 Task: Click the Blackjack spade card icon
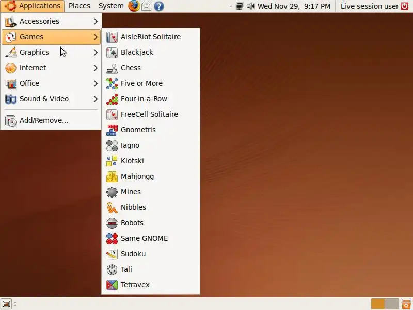(x=112, y=53)
